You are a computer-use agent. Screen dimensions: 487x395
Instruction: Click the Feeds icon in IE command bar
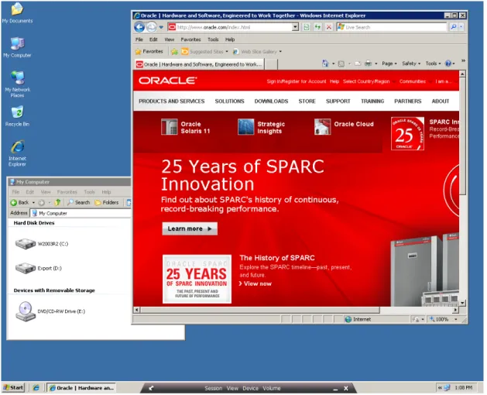click(341, 64)
